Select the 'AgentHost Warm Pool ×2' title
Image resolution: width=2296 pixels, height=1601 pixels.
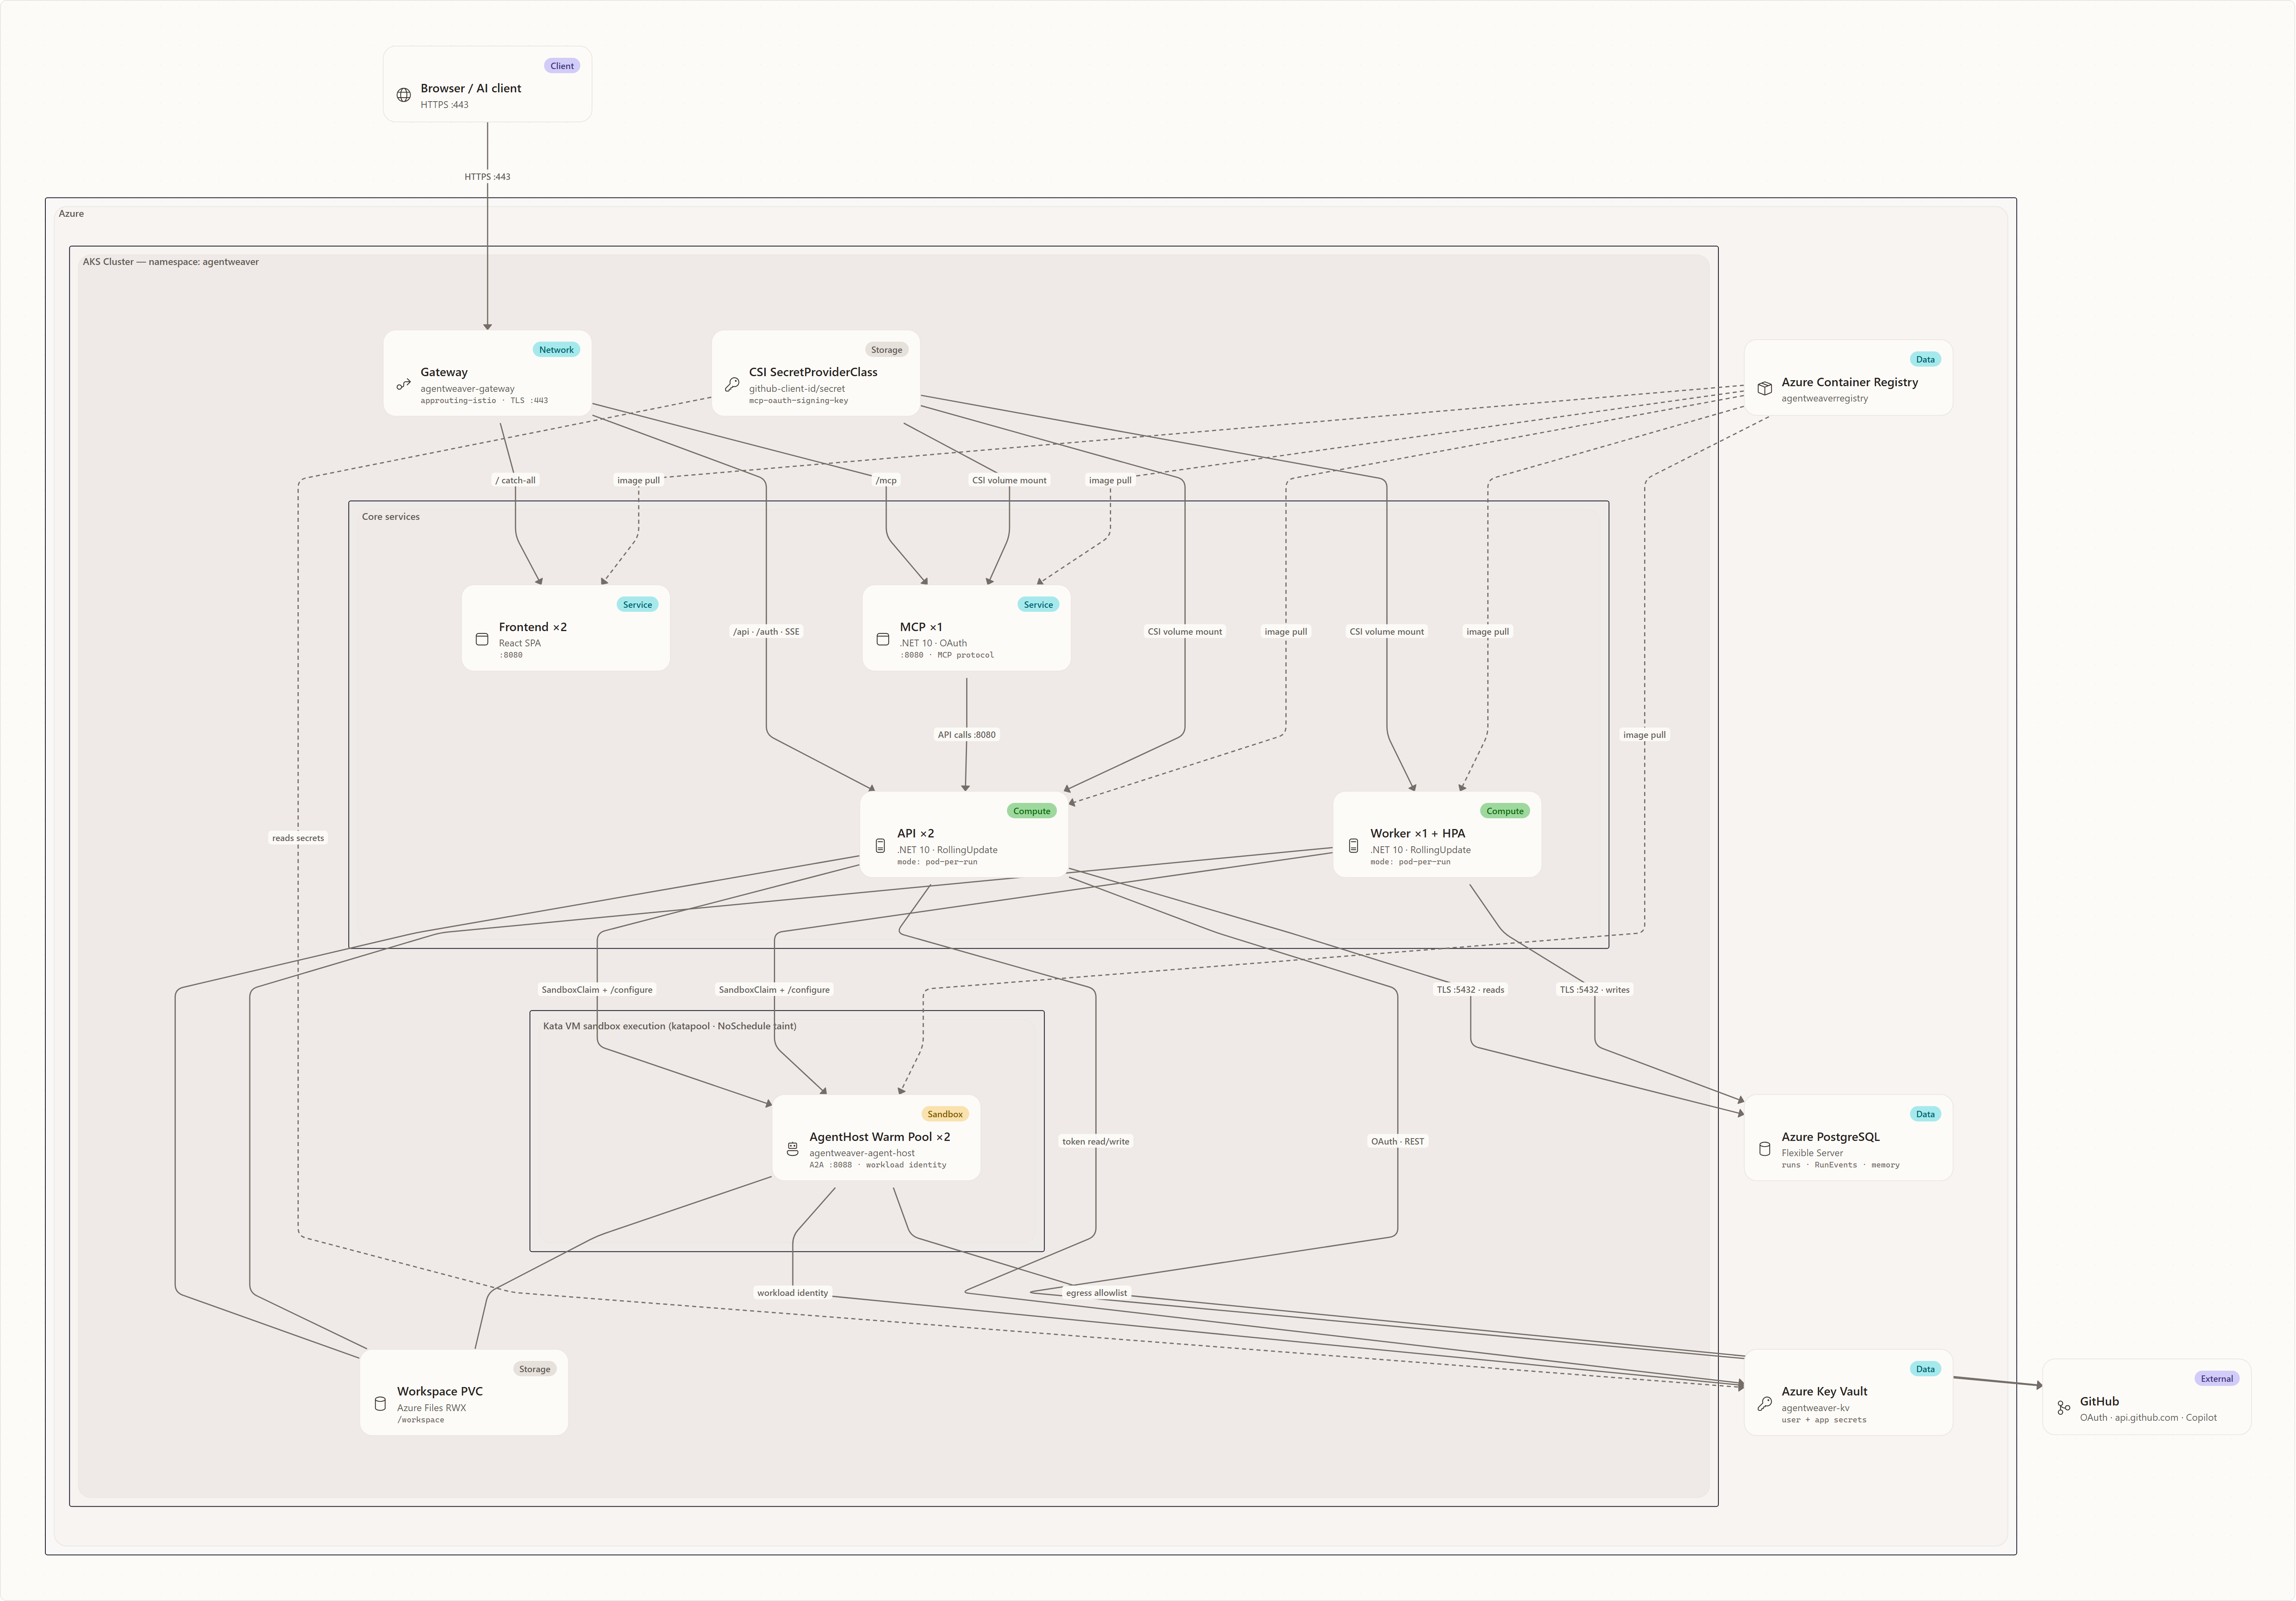[880, 1137]
